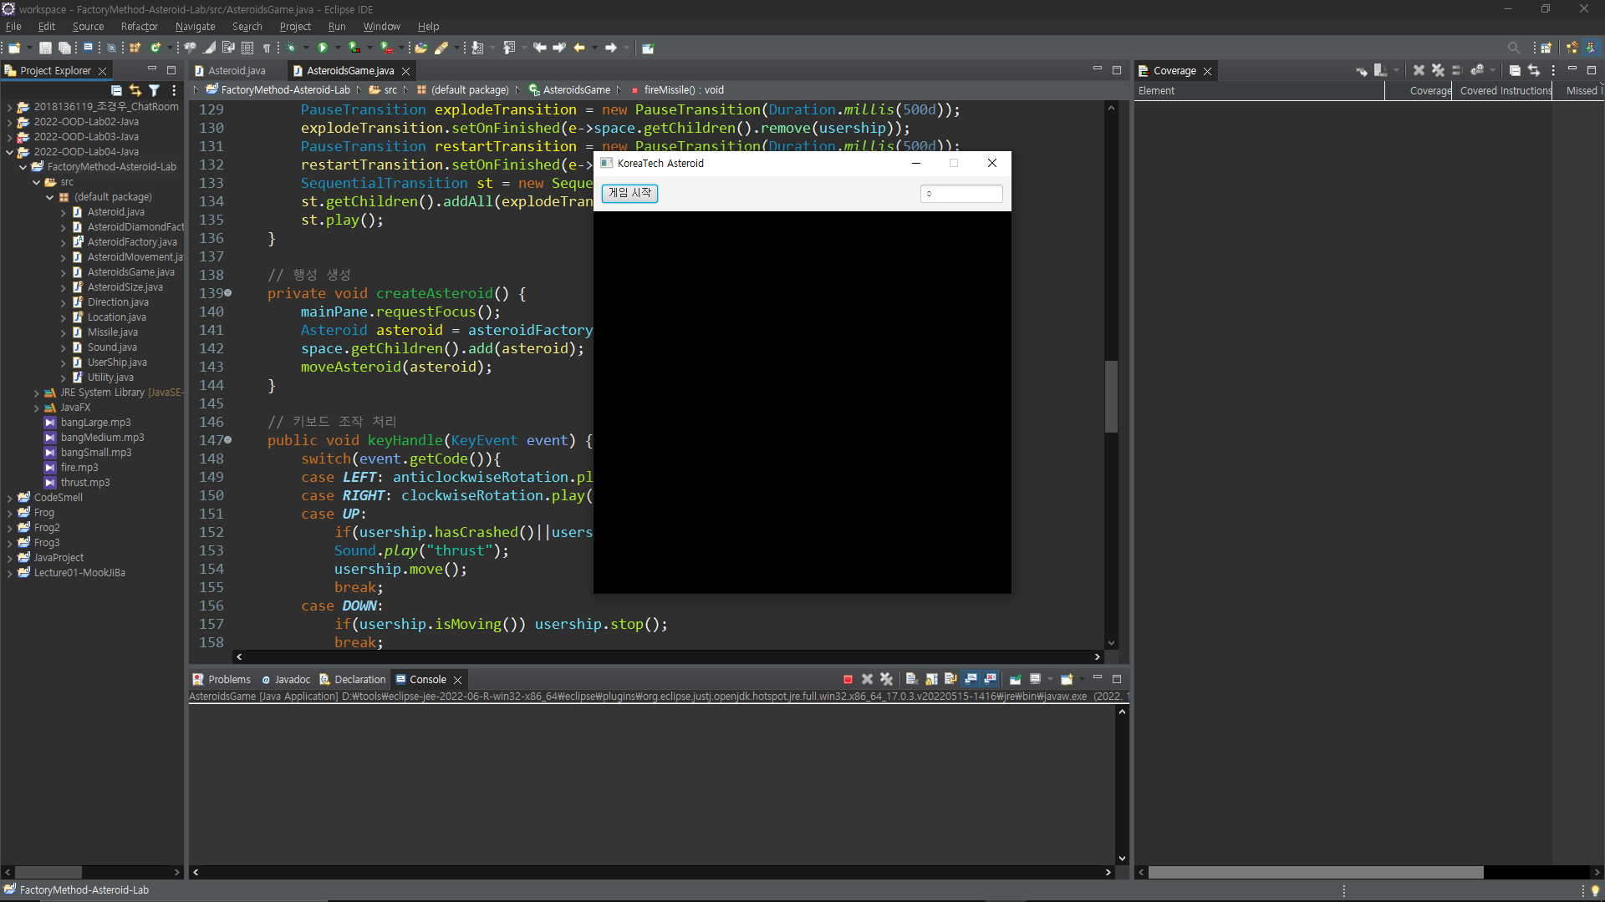
Task: Click the editor vertical scrollbar thumb
Action: point(1111,396)
